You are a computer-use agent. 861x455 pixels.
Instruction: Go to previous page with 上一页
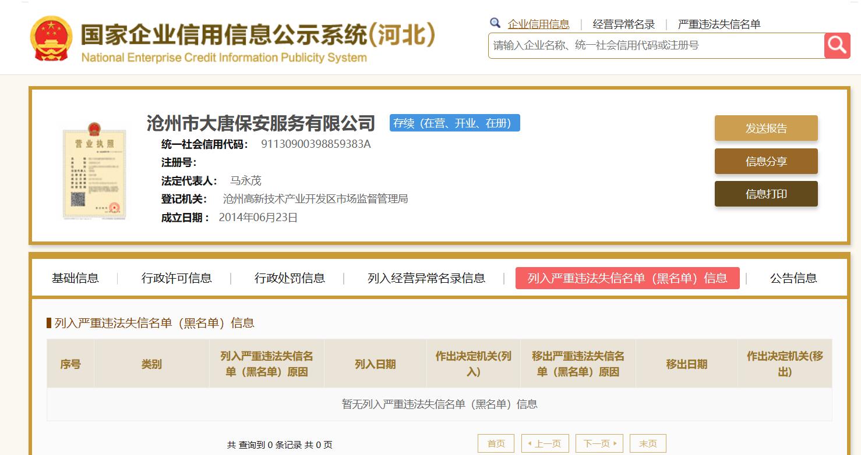pyautogui.click(x=545, y=443)
